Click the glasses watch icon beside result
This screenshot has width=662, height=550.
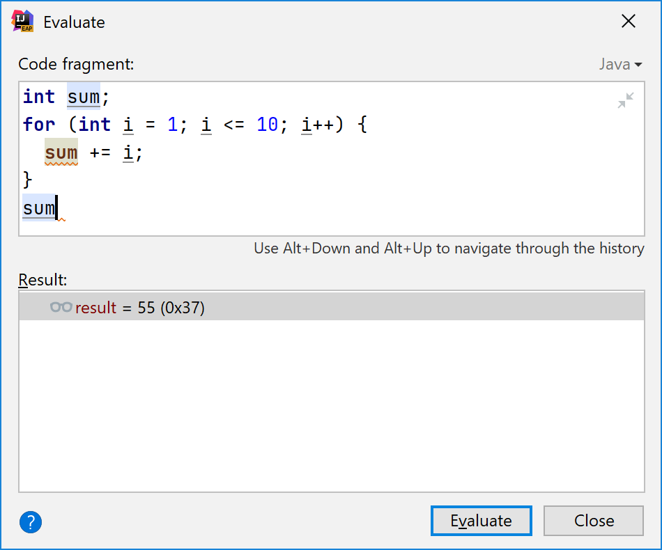[x=61, y=307]
